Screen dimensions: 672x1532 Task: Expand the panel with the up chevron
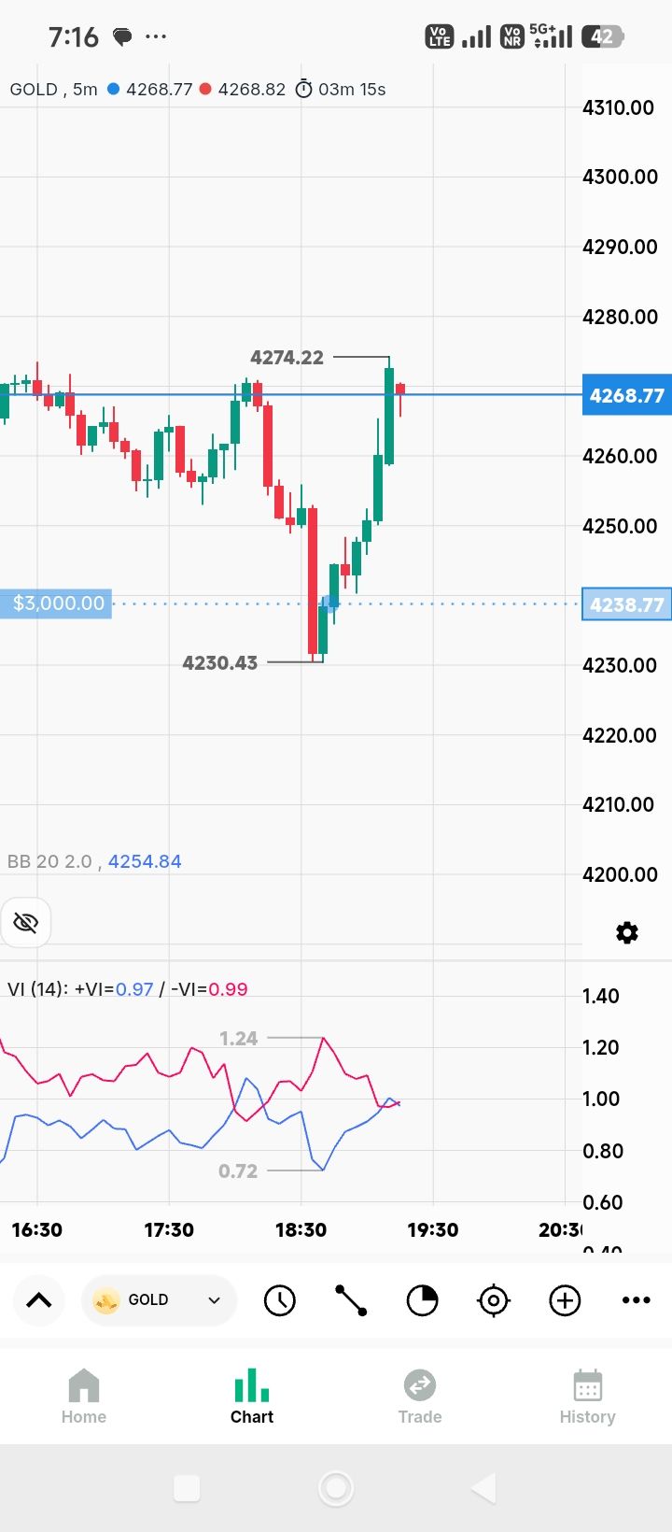click(x=39, y=1300)
